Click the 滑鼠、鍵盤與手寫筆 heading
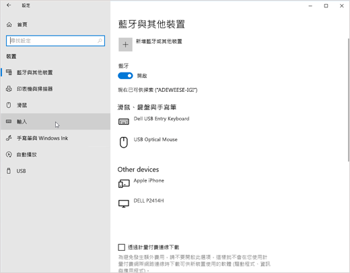The image size is (350, 273). (x=147, y=107)
